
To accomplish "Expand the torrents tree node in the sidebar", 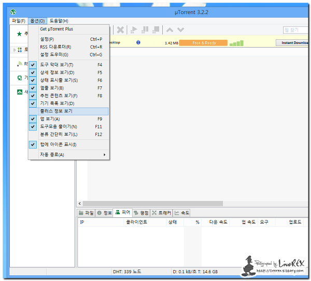I will (x=15, y=50).
